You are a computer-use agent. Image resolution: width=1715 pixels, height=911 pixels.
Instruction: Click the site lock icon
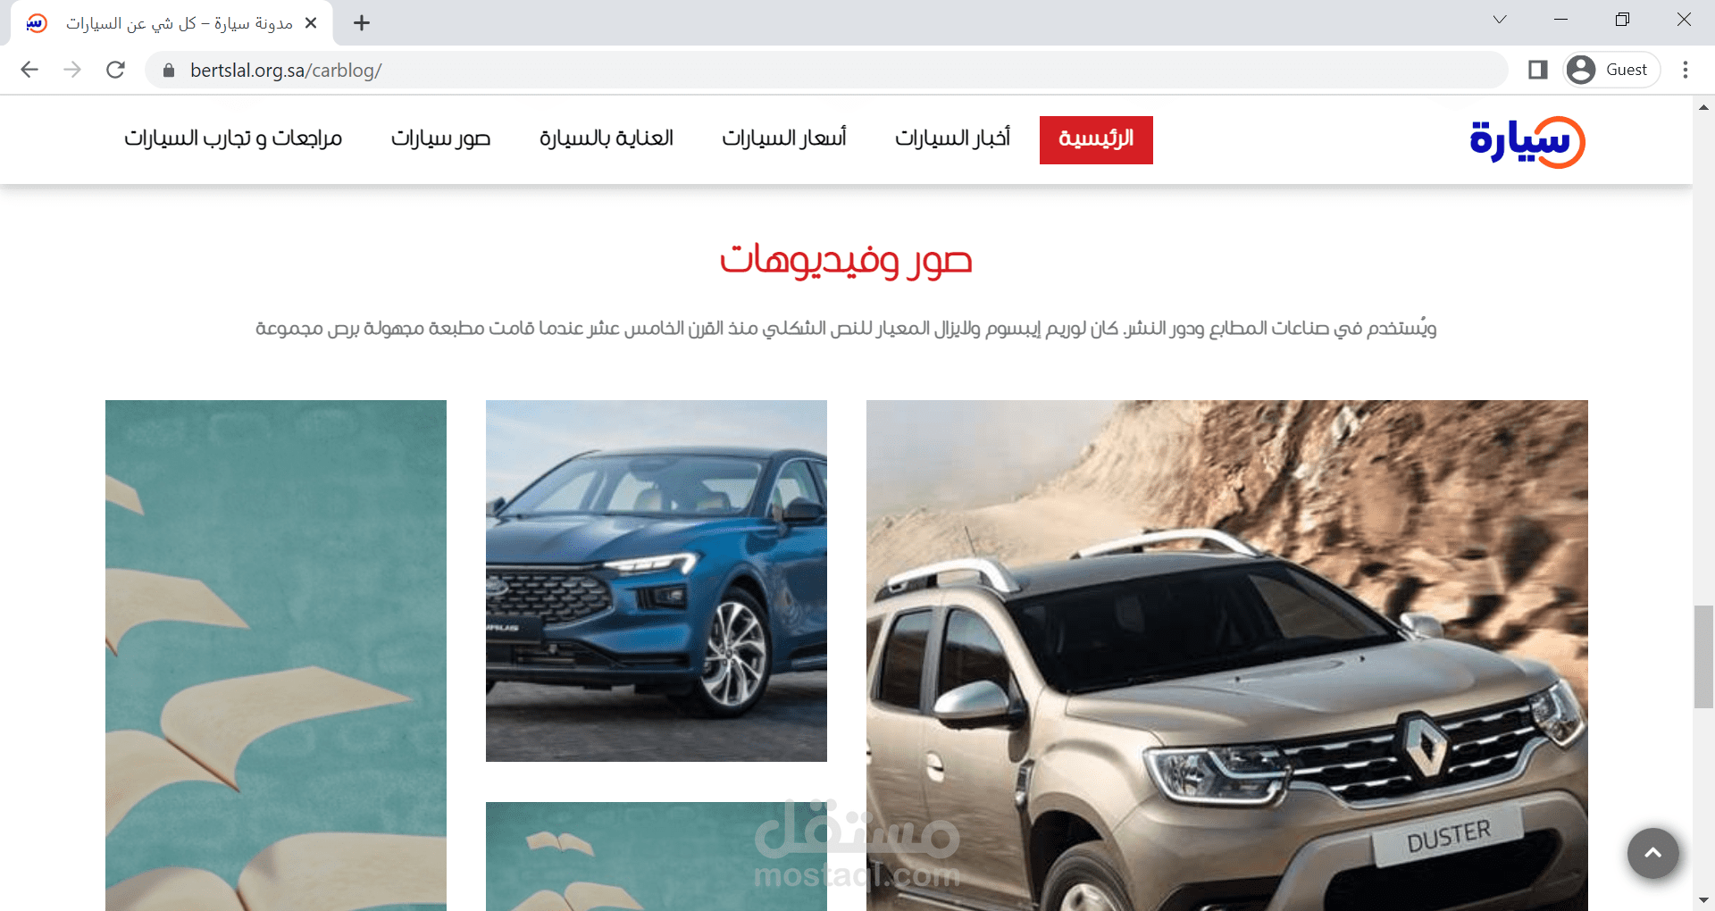pyautogui.click(x=169, y=70)
